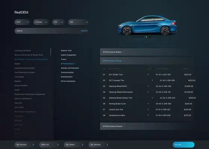Open the F87 chassis dropdown
The width and height of the screenshot is (209, 149).
[59, 22]
